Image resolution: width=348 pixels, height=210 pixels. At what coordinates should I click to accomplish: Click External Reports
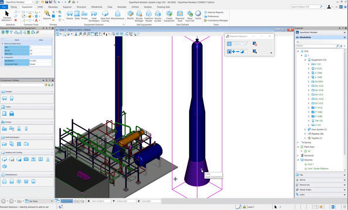[215, 12]
